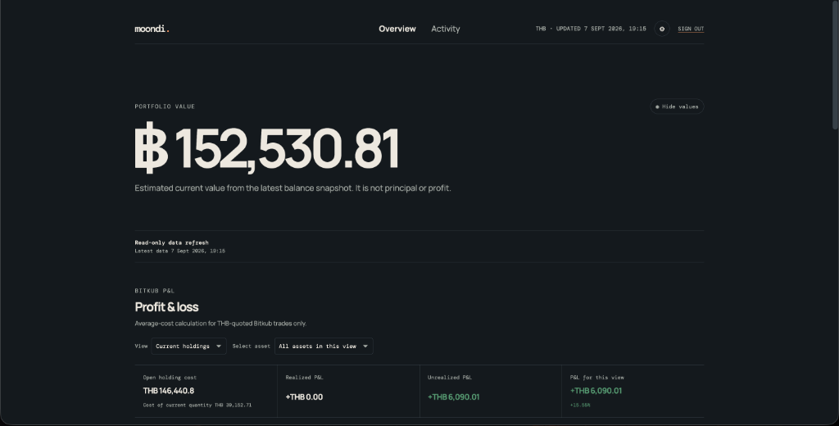Click the portfolio value ฿ 152,530.81
Viewport: 839px width, 426px height.
tap(266, 148)
